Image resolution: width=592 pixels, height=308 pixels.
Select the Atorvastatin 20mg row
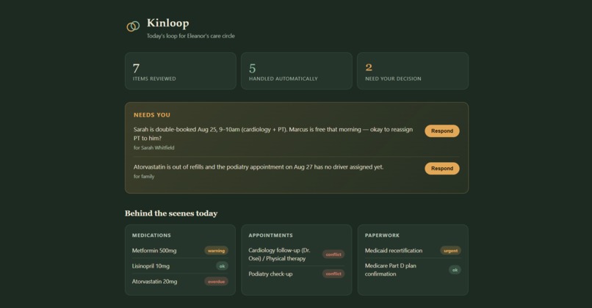(180, 282)
